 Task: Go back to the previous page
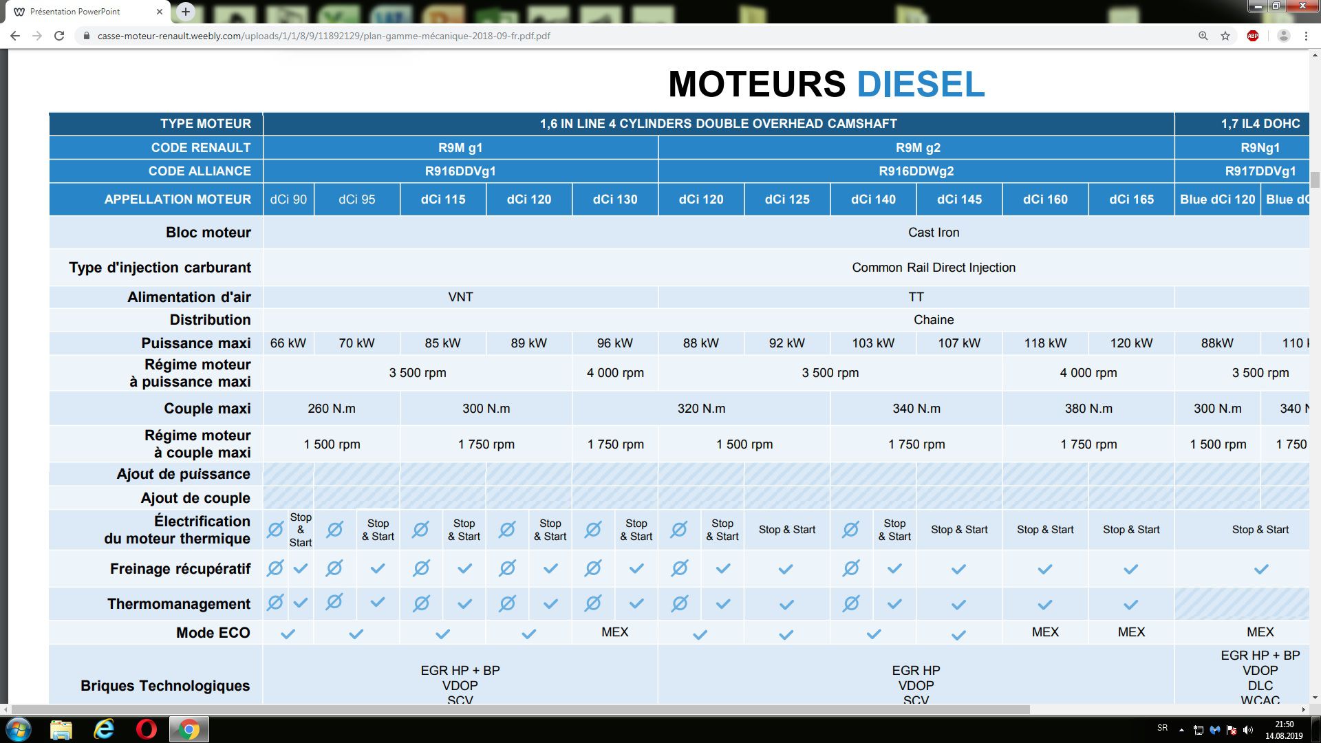(x=15, y=36)
